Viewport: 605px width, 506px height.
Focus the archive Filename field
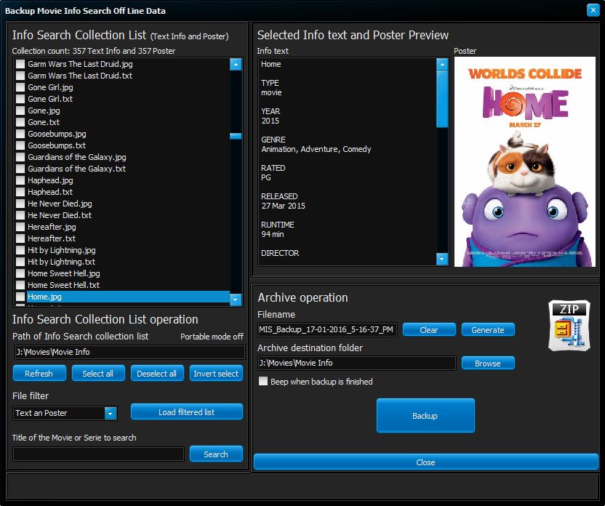[x=326, y=330]
